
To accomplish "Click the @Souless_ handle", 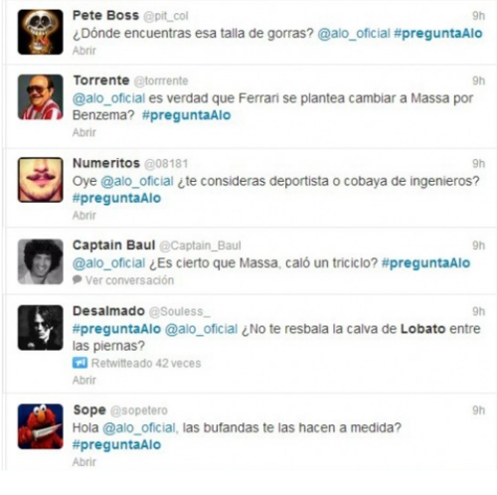I will pos(179,311).
